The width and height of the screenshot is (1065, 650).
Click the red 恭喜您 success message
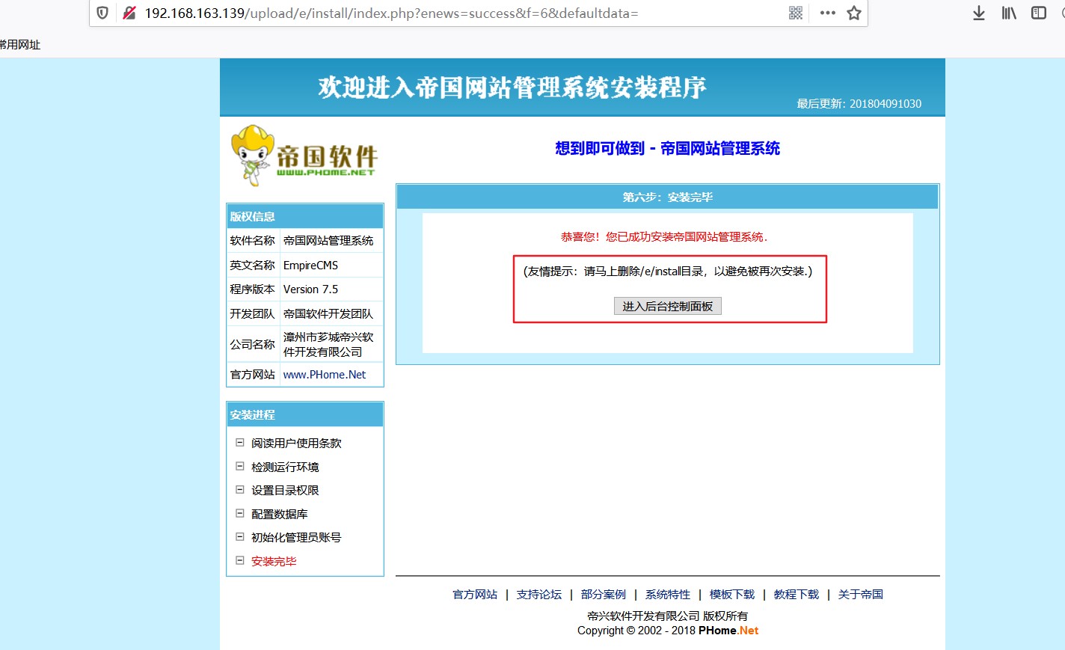664,237
